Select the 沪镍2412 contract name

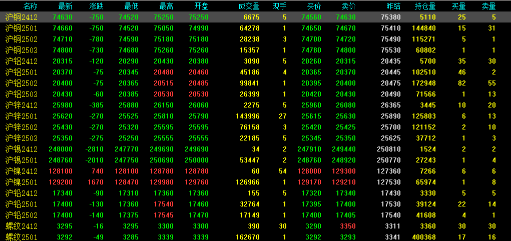pyautogui.click(x=22, y=171)
